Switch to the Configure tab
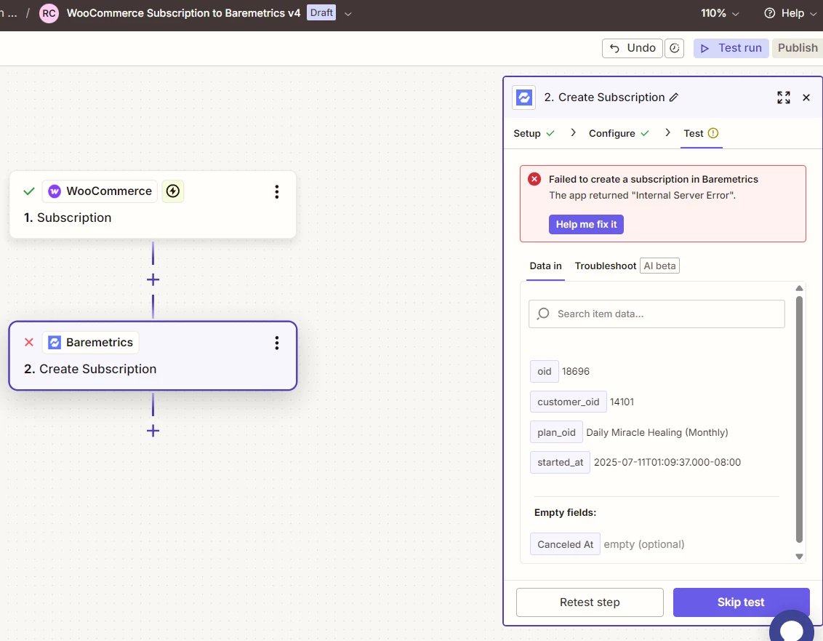Screen dimensions: 823x641 click(x=619, y=133)
